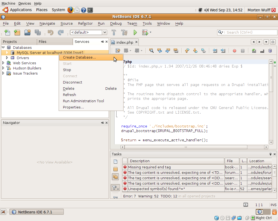Screen dimensions: 278x221
Task: Click the Tasks list vertical scrollbar
Action: [274, 178]
